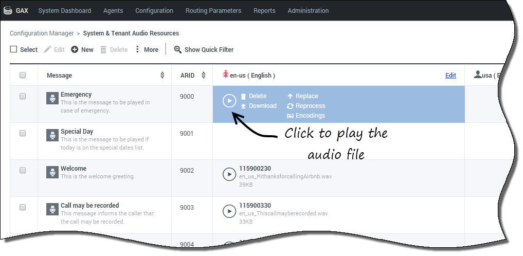
Task: Open the Routing Parameters menu
Action: click(213, 11)
